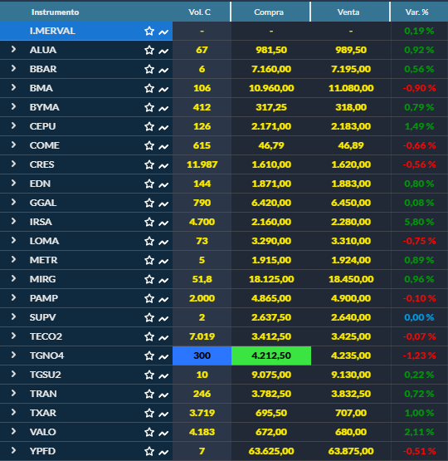Show BMA price chart icon
Image resolution: width=448 pixels, height=461 pixels.
coord(163,89)
